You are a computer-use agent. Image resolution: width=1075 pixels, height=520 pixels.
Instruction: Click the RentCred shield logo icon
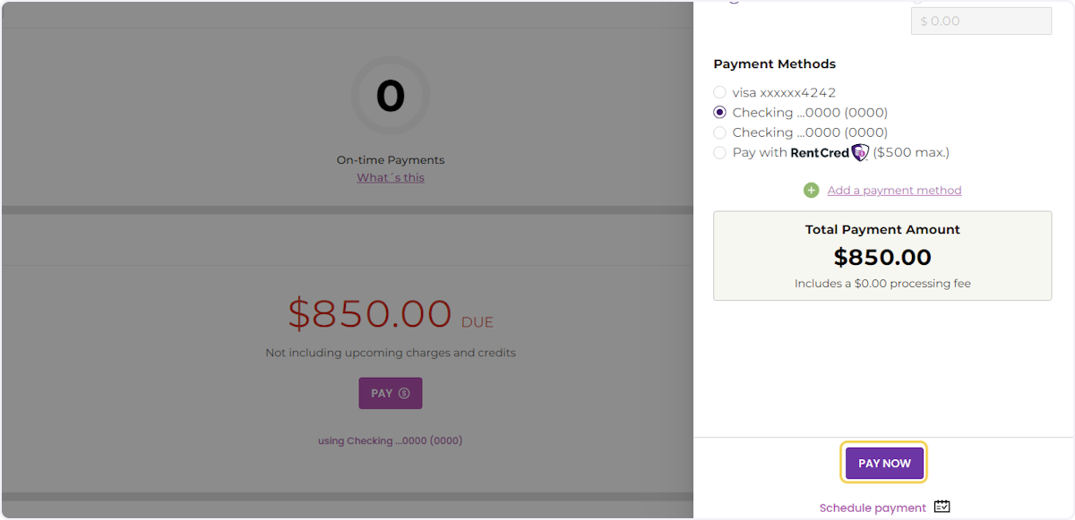(x=859, y=152)
